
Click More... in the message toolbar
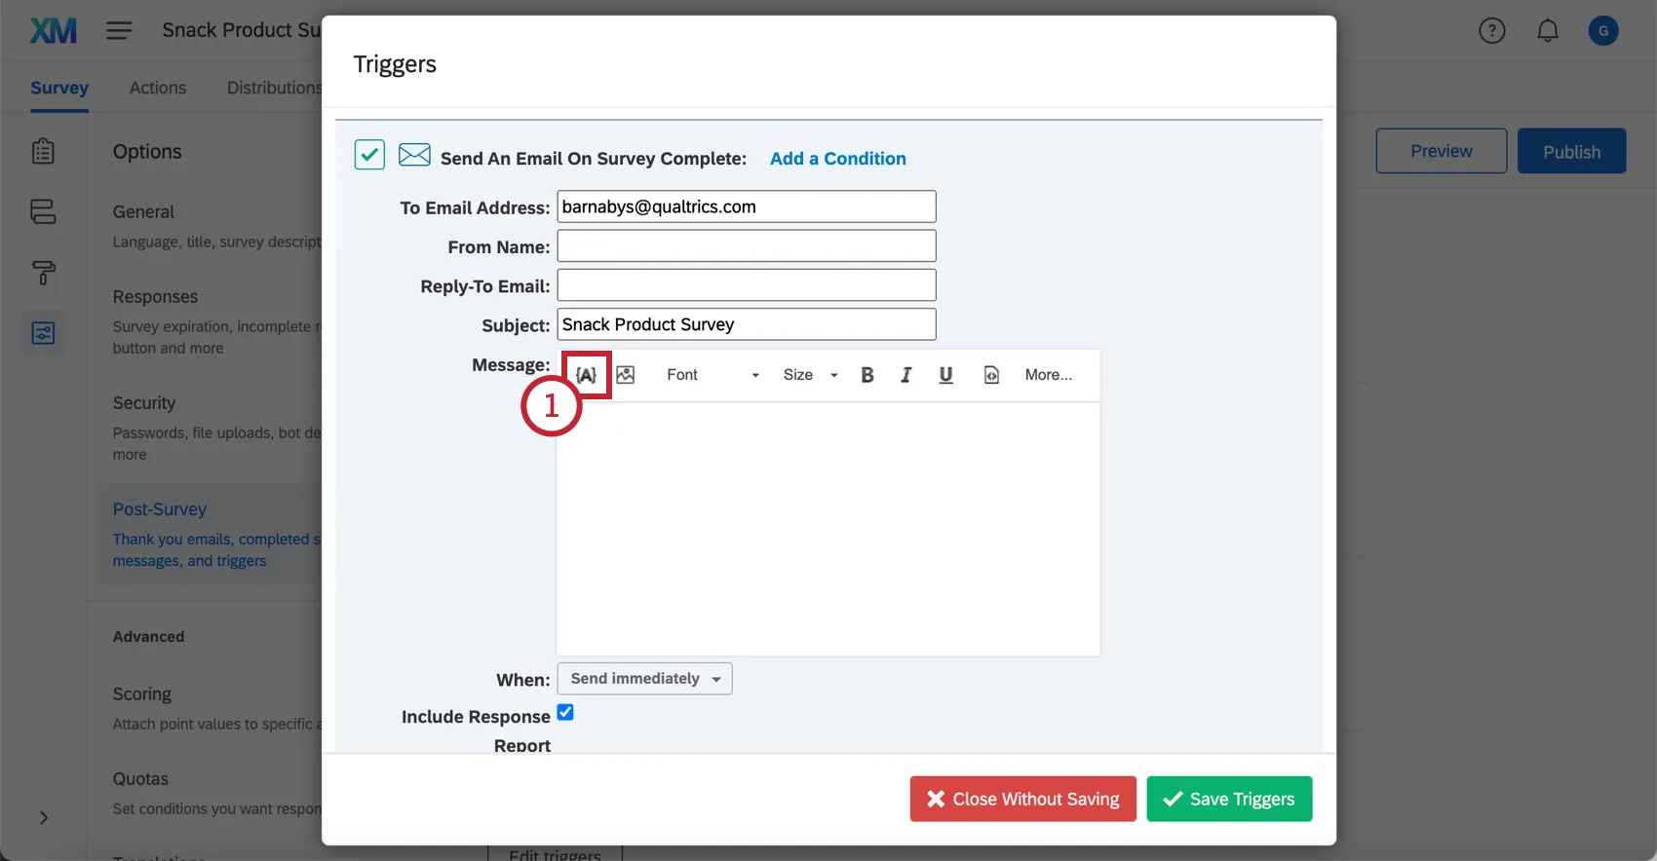(1048, 375)
